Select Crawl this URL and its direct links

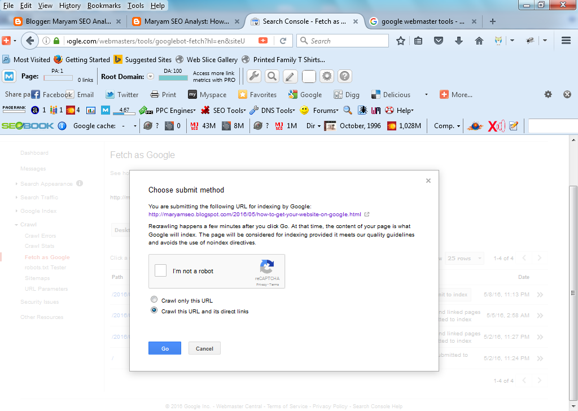[154, 310]
